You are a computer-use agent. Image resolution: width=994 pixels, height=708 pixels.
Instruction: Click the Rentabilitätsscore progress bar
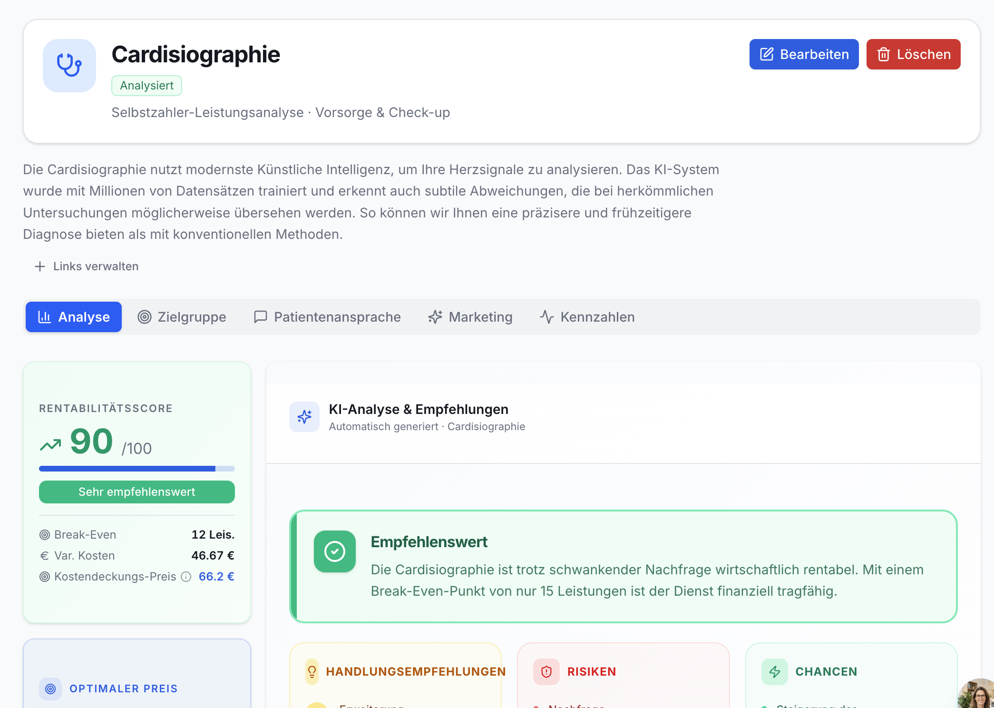137,469
